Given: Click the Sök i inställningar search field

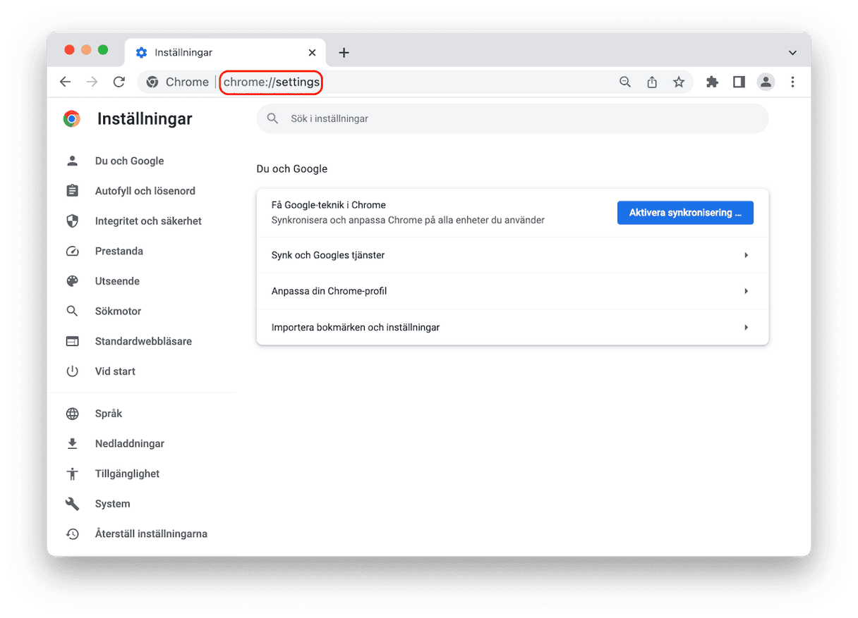Looking at the screenshot, I should [512, 119].
